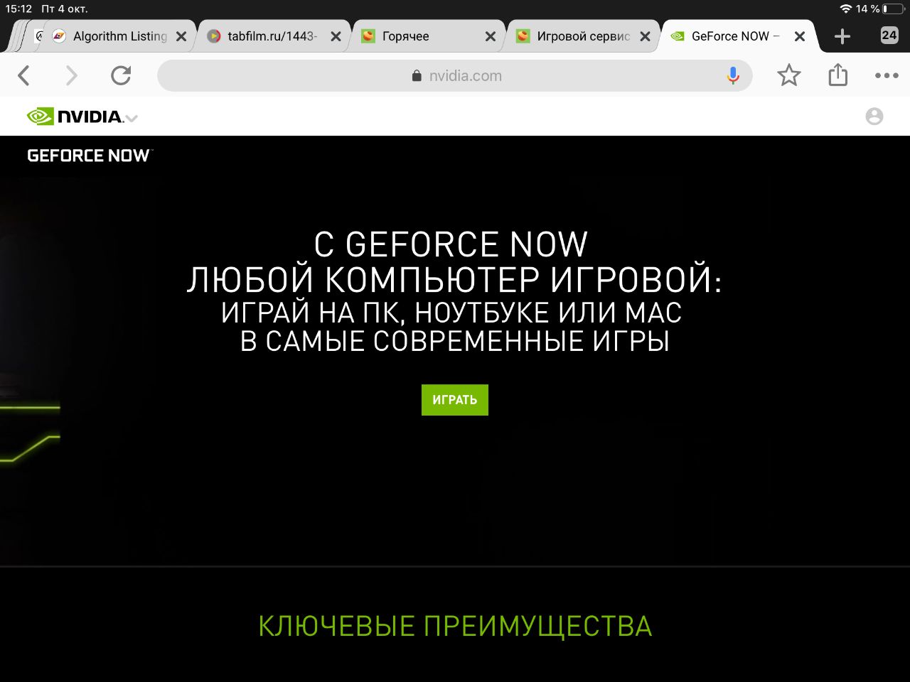Close the tabfilm.ru tab
The width and height of the screenshot is (910, 682).
[x=336, y=36]
